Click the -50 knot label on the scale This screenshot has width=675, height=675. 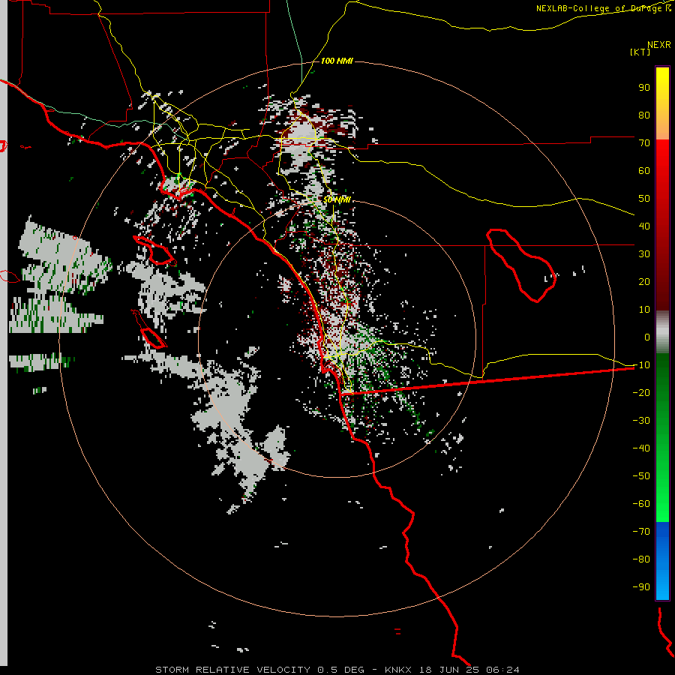coord(641,475)
